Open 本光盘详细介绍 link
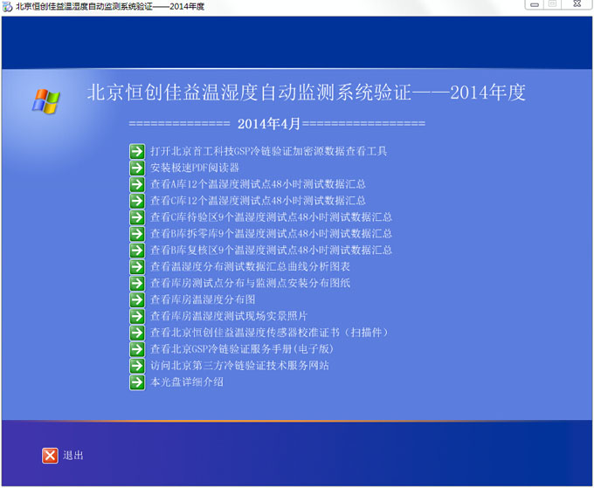The height and width of the screenshot is (488, 594). (x=187, y=382)
